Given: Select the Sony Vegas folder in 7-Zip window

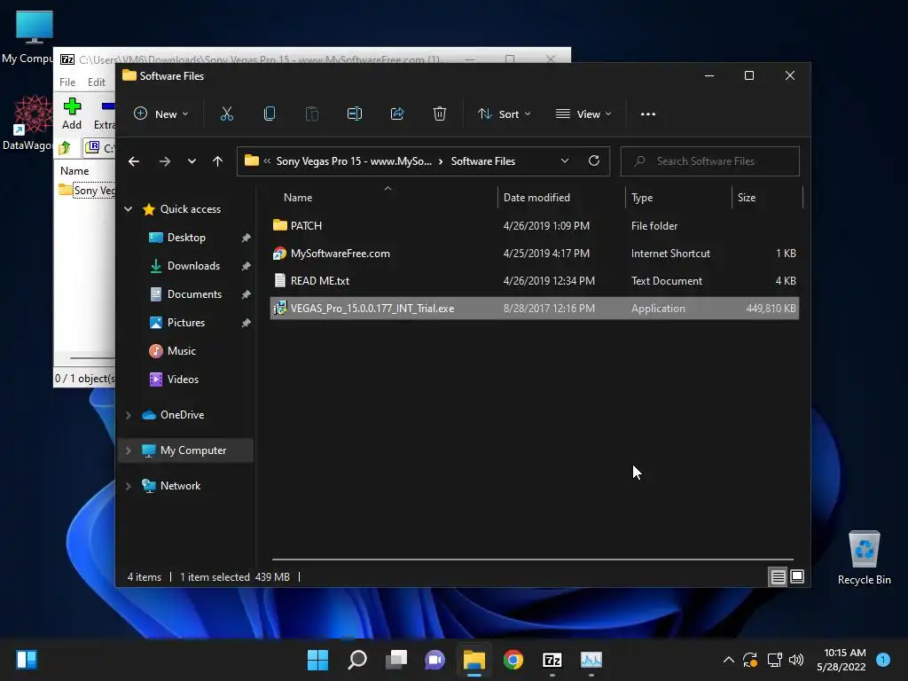Looking at the screenshot, I should 88,191.
